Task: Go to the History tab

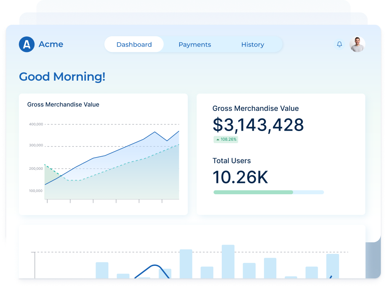Action: click(252, 45)
